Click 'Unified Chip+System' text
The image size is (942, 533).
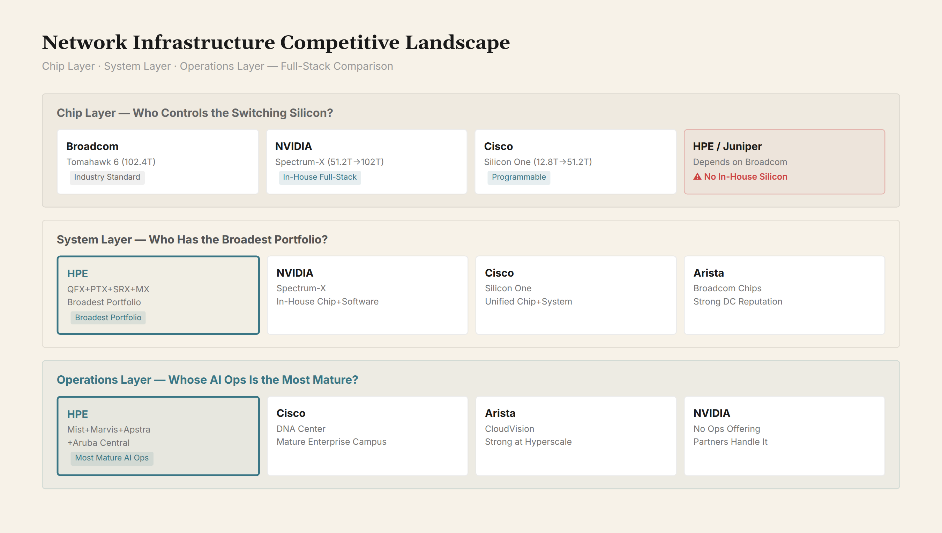point(528,302)
